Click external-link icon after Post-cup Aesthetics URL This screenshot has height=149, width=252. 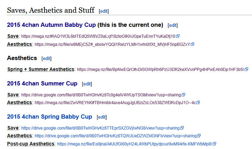point(214,143)
